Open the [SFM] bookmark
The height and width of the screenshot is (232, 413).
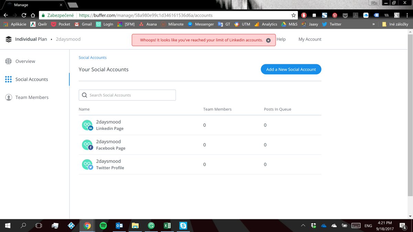pos(126,24)
